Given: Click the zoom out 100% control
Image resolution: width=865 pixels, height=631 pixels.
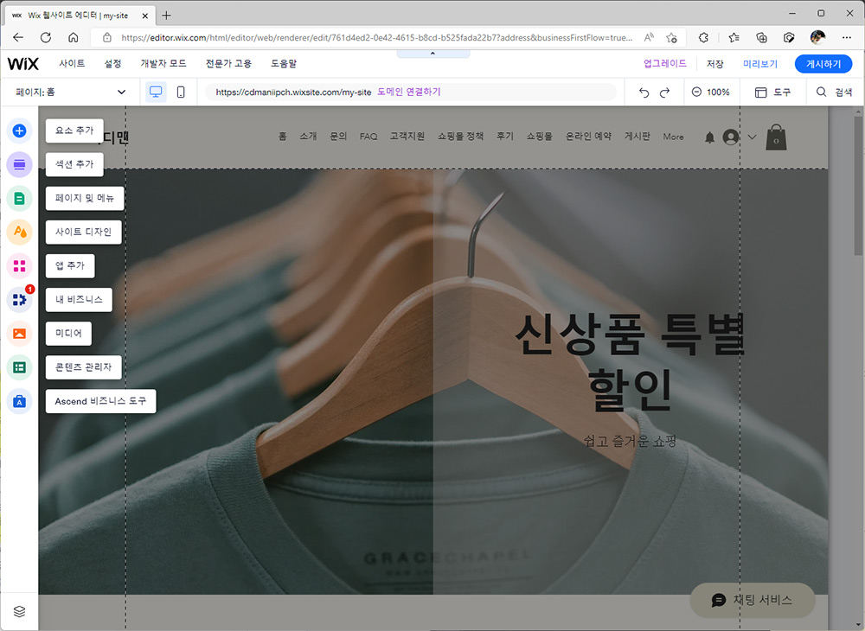Looking at the screenshot, I should 710,92.
